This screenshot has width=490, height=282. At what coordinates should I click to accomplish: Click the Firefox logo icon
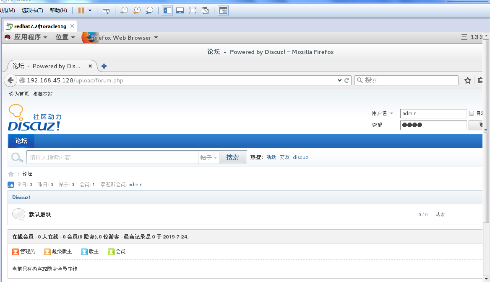[x=90, y=37]
